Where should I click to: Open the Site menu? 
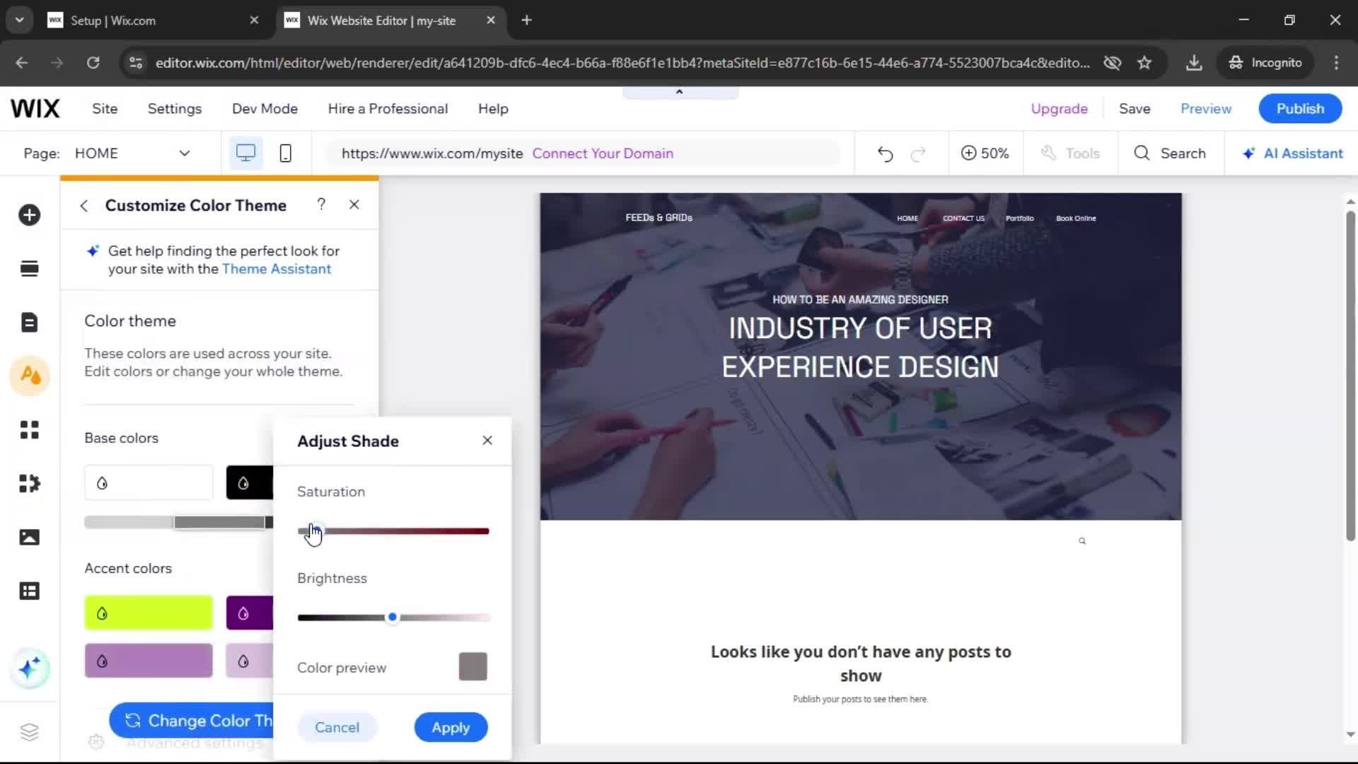(x=105, y=109)
